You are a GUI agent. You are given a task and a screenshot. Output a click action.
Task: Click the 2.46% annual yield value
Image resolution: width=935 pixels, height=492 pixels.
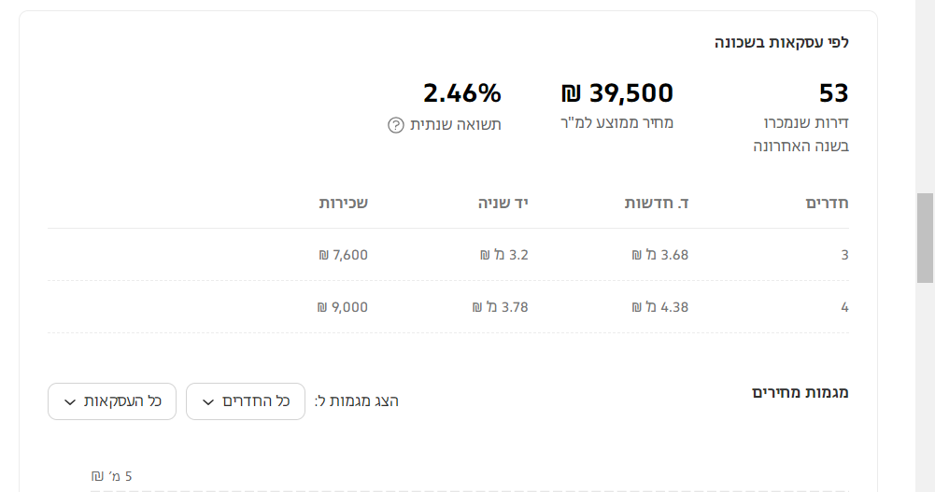point(462,93)
